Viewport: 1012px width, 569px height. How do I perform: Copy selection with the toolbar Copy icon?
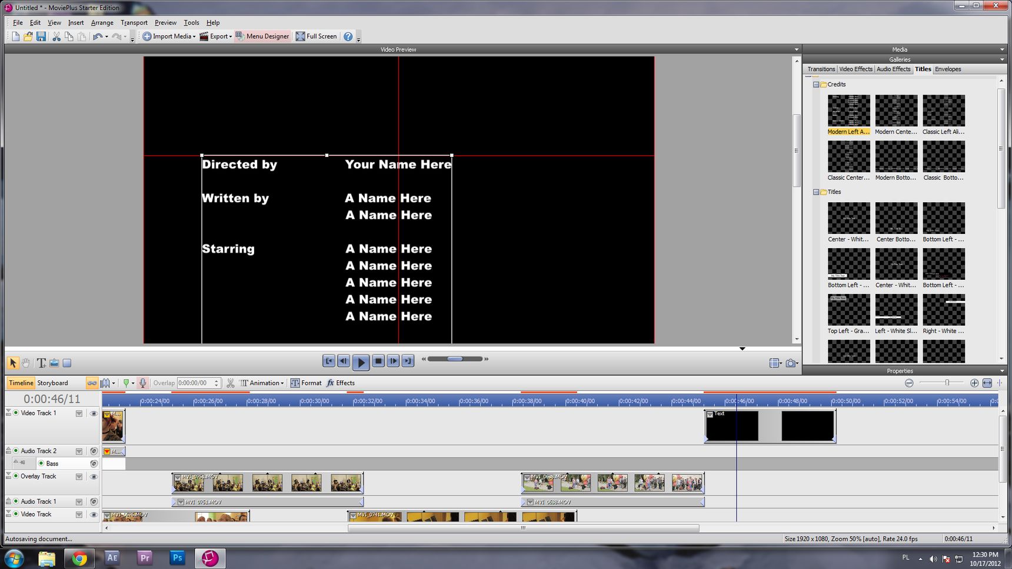click(69, 36)
